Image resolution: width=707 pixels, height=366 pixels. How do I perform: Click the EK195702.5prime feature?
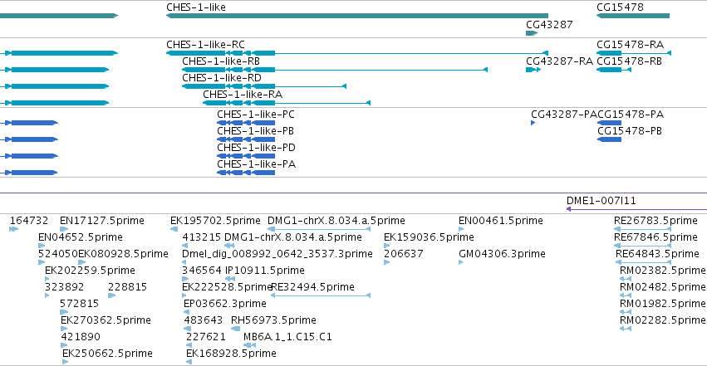click(174, 229)
